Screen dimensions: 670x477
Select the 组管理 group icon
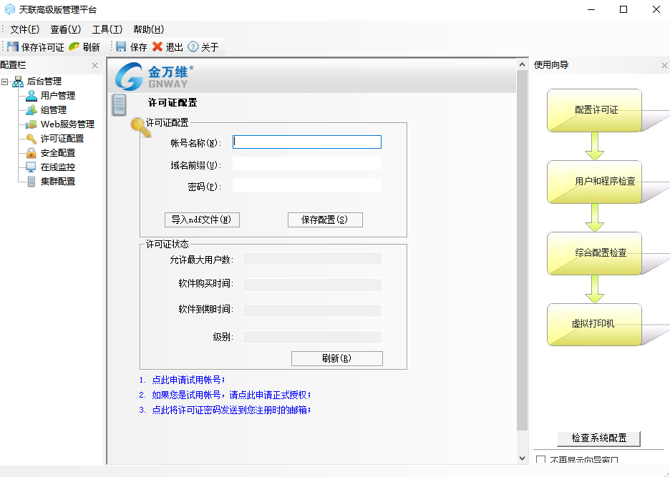click(31, 109)
